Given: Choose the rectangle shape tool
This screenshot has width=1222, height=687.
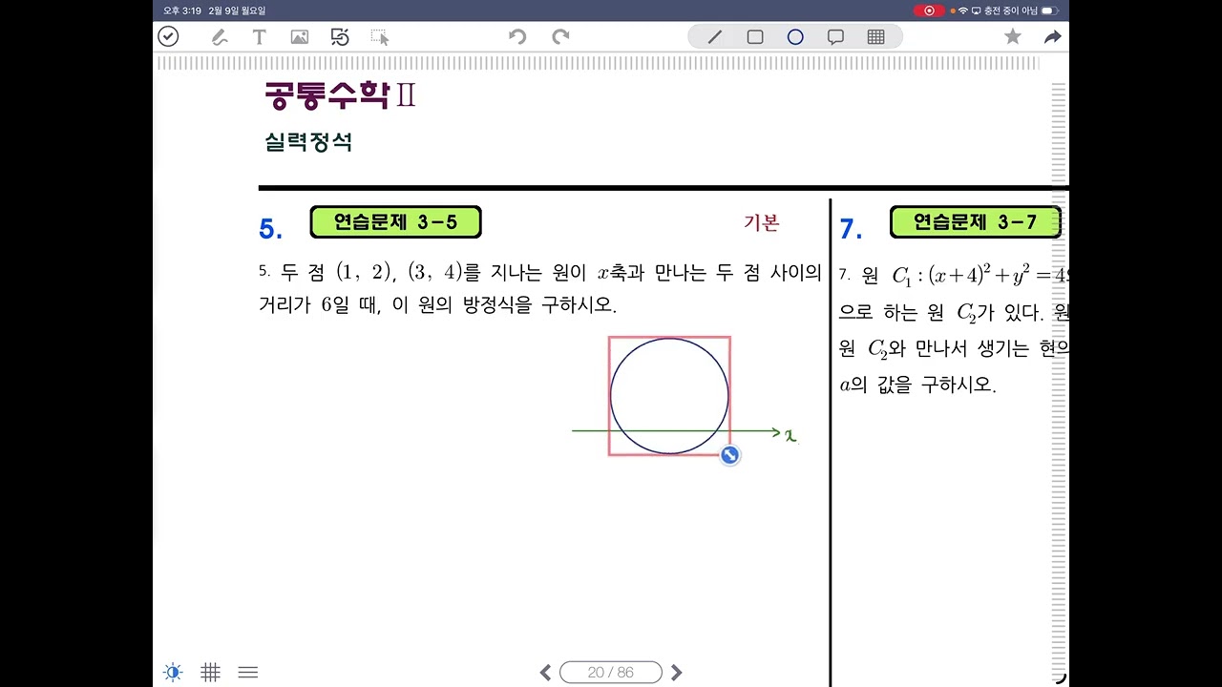Looking at the screenshot, I should pos(755,37).
